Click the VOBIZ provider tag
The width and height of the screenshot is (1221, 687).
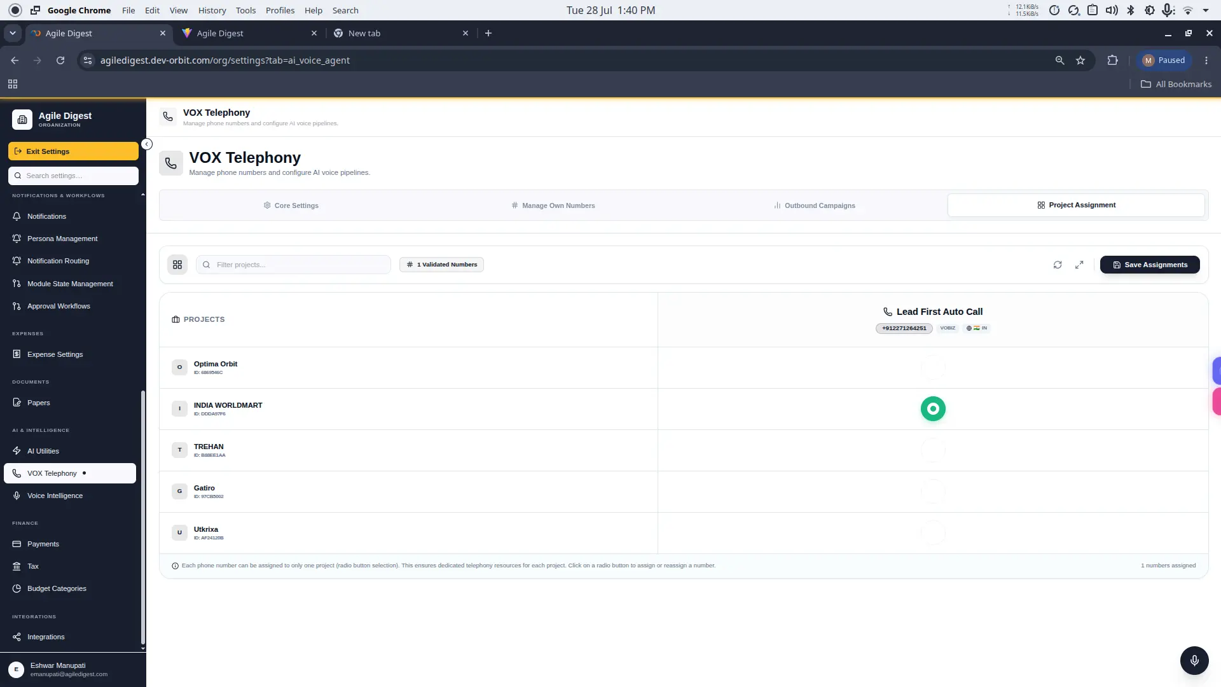pyautogui.click(x=948, y=328)
